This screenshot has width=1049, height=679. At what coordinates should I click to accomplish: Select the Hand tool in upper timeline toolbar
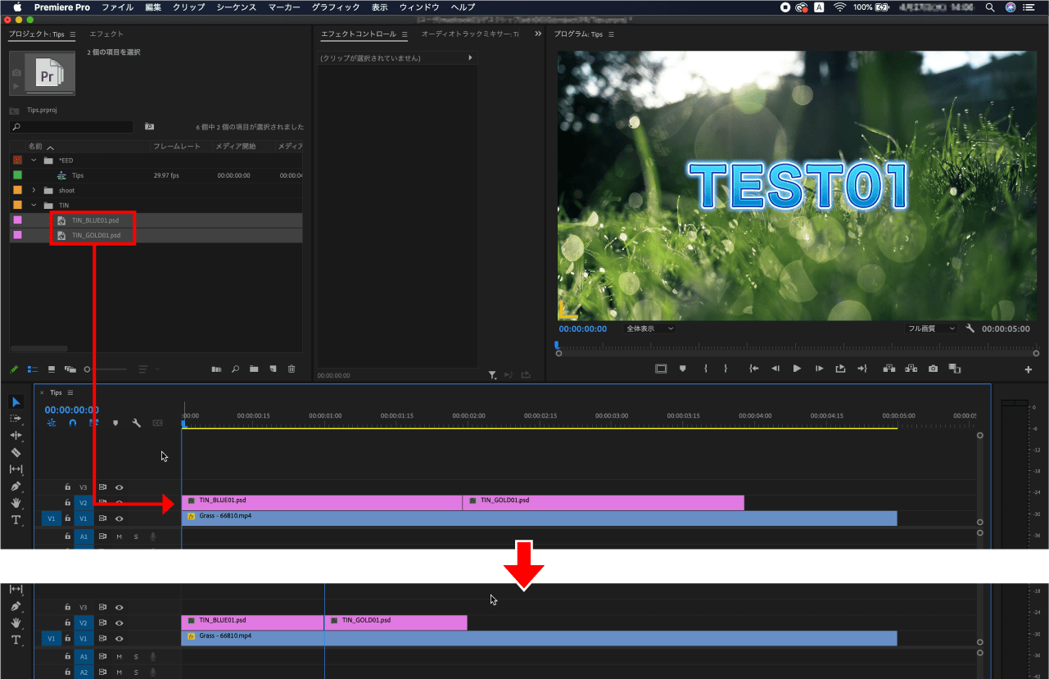tap(16, 503)
